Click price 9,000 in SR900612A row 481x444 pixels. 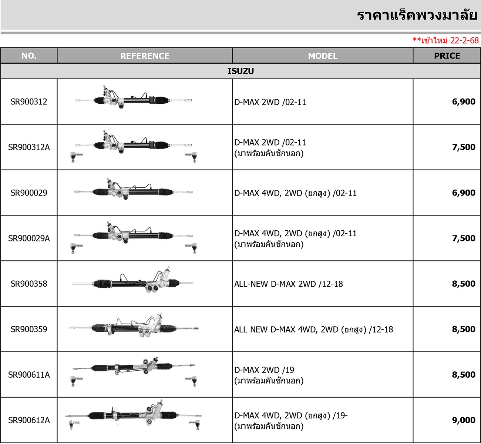pyautogui.click(x=464, y=420)
